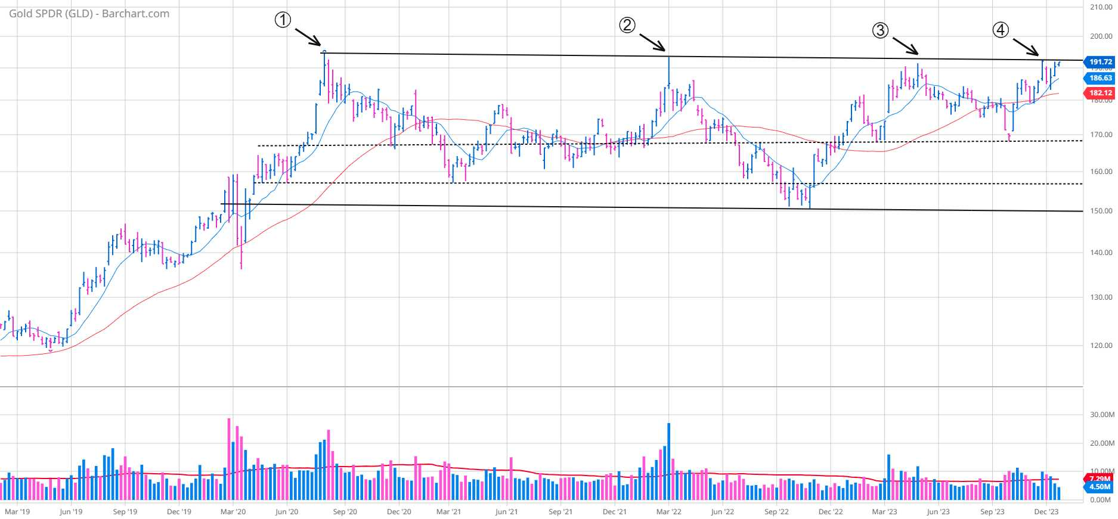The height and width of the screenshot is (519, 1118).
Task: Click the arrow beside circled number 3
Action: pyautogui.click(x=905, y=45)
